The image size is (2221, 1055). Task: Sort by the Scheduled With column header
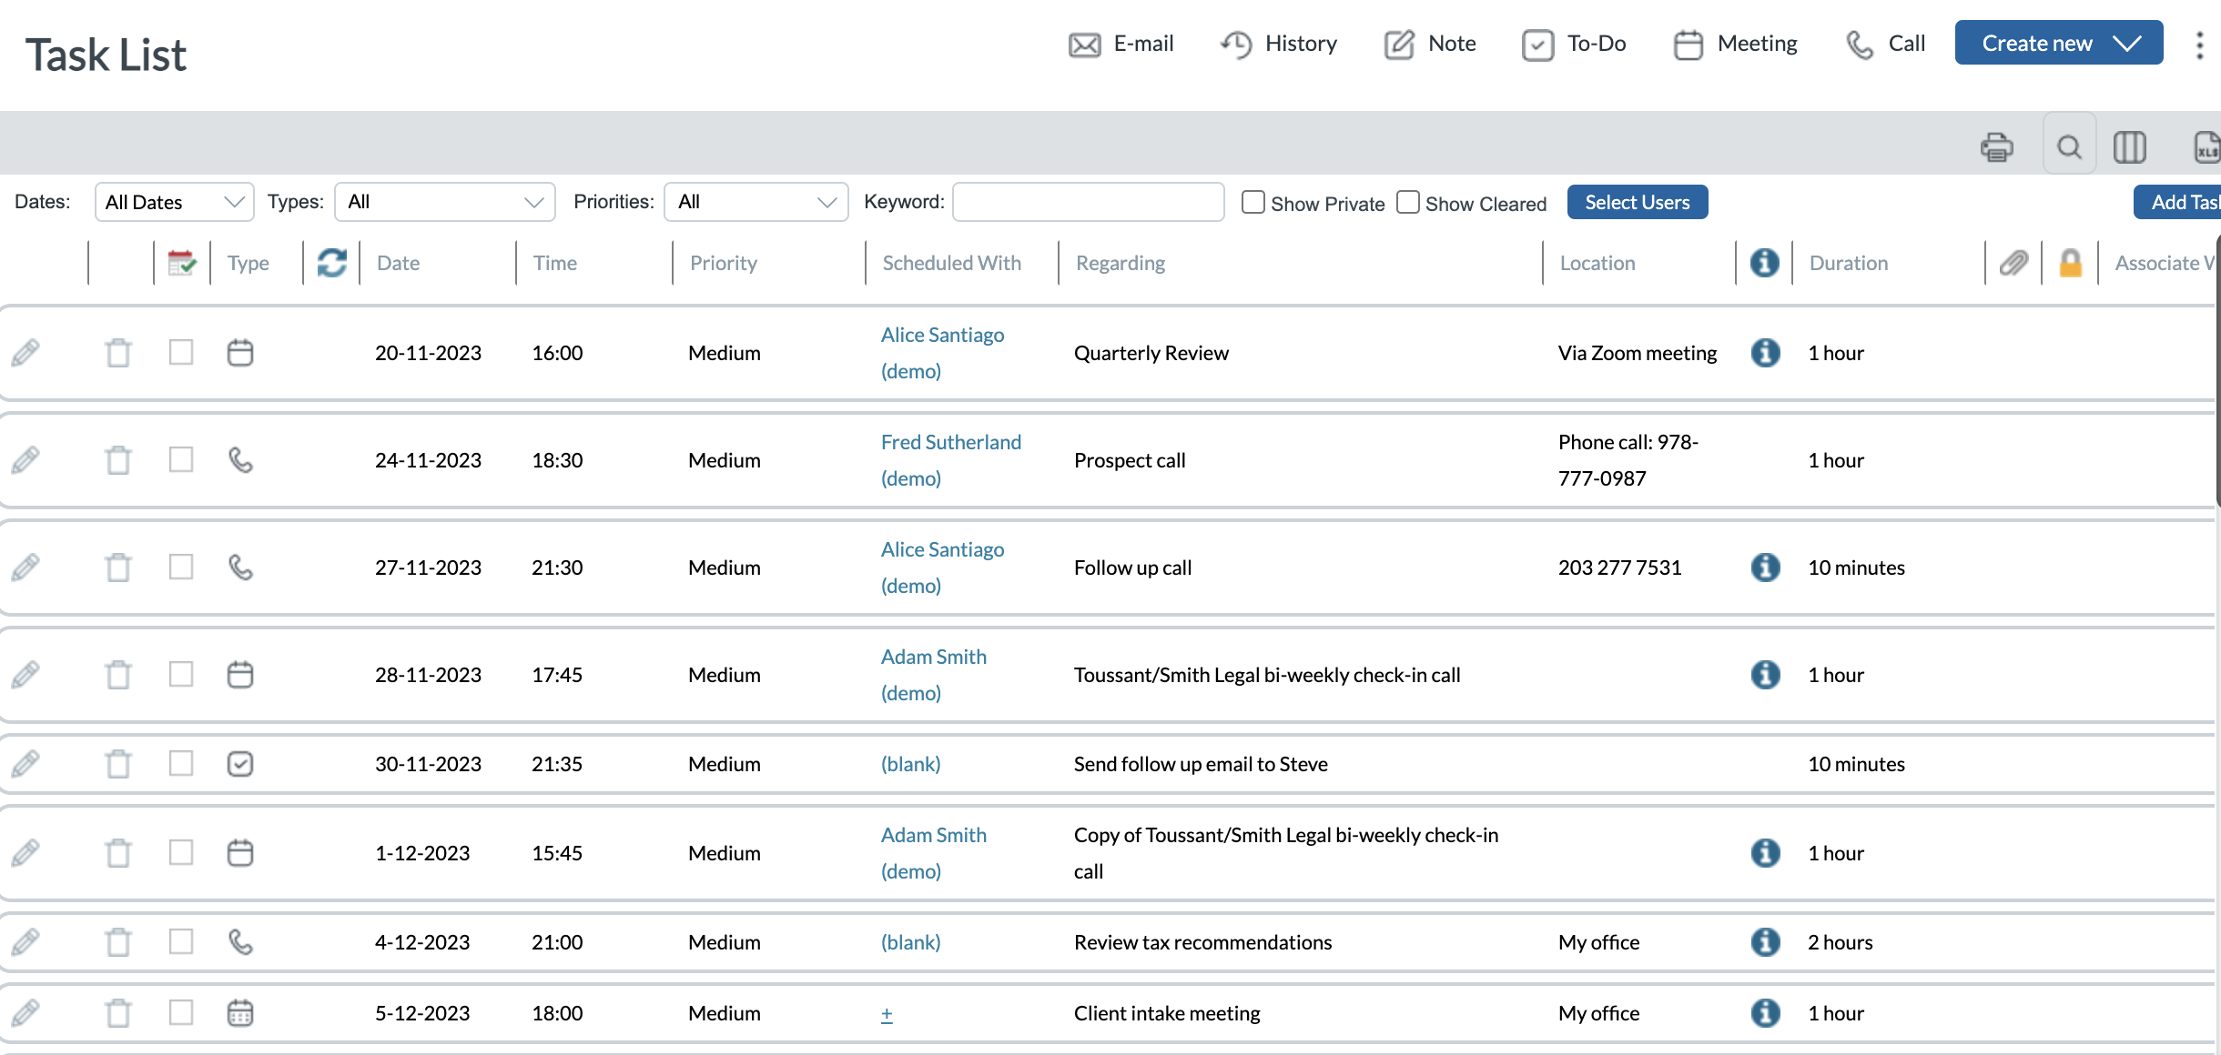click(x=951, y=263)
